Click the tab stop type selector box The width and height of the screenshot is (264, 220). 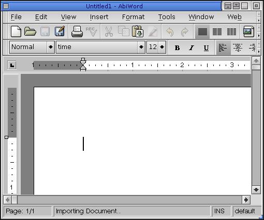click(x=12, y=65)
